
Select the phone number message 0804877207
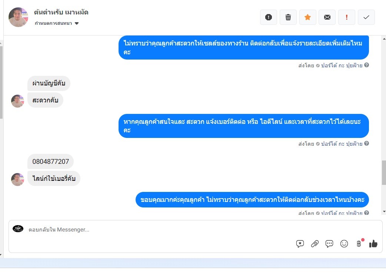pos(50,162)
